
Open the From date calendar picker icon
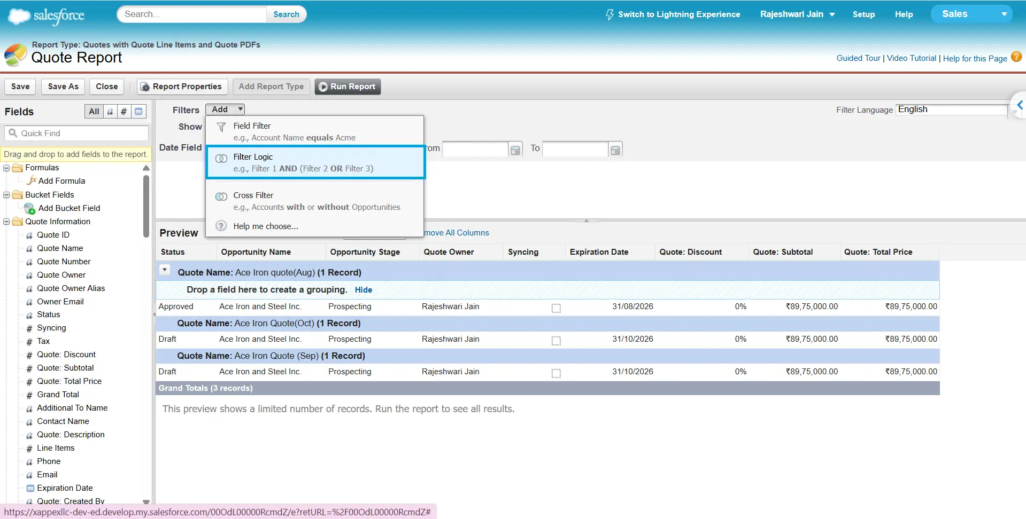[x=515, y=150]
